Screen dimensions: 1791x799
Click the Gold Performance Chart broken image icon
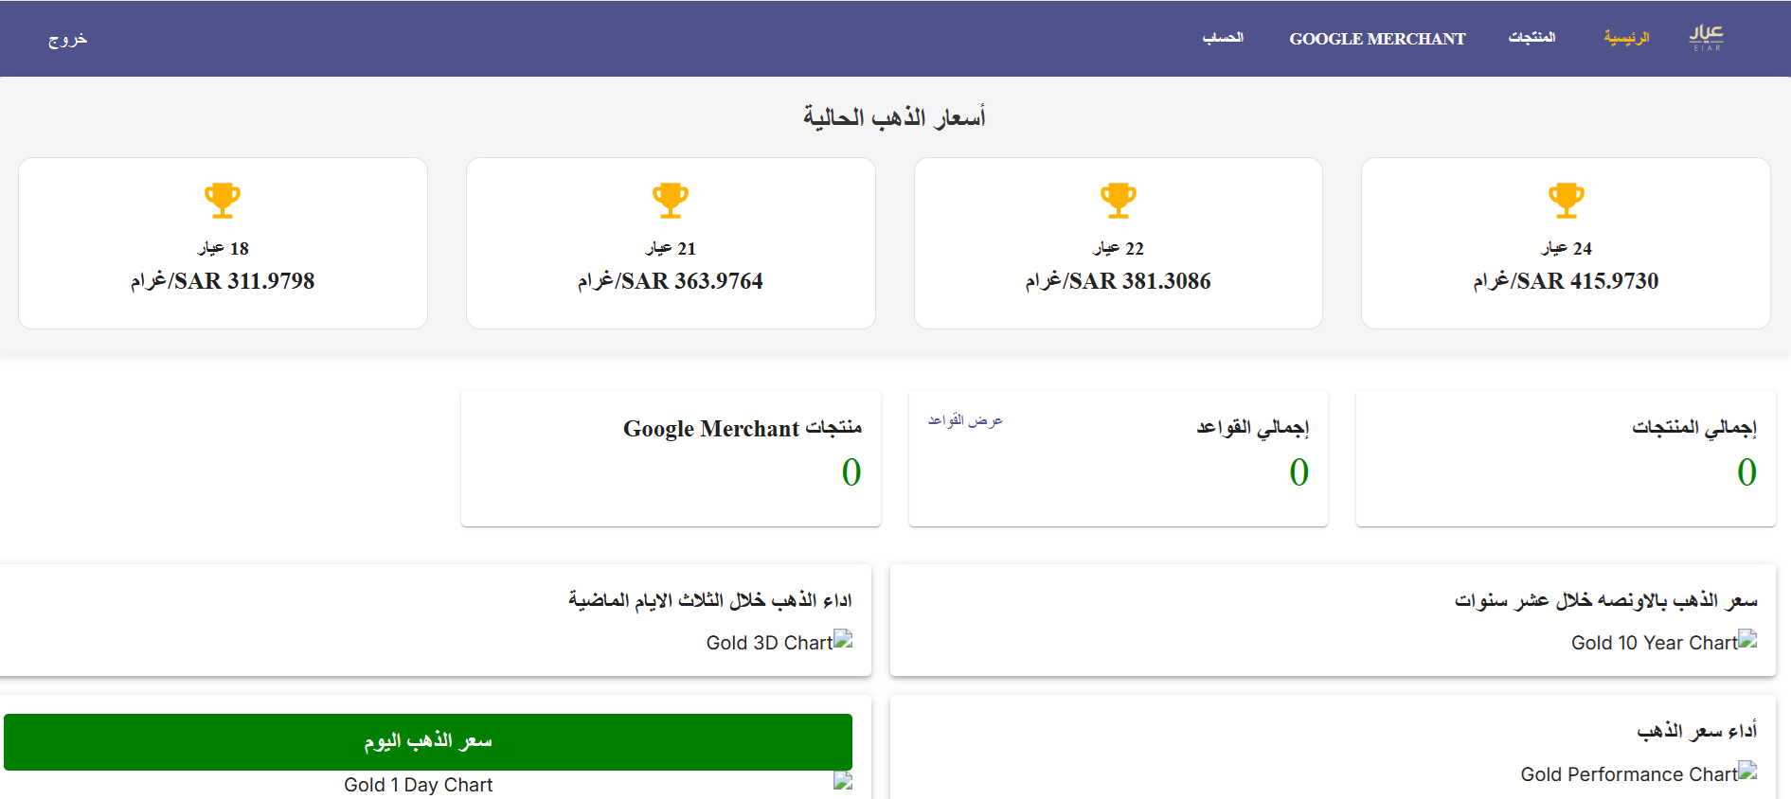click(x=1747, y=772)
